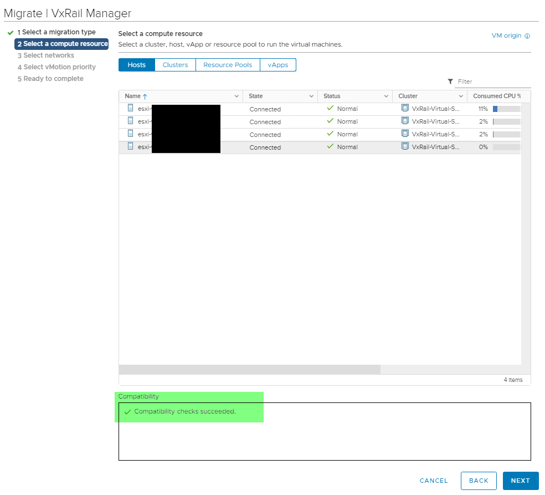Switch to the vApps tab
The width and height of the screenshot is (545, 495).
click(277, 65)
